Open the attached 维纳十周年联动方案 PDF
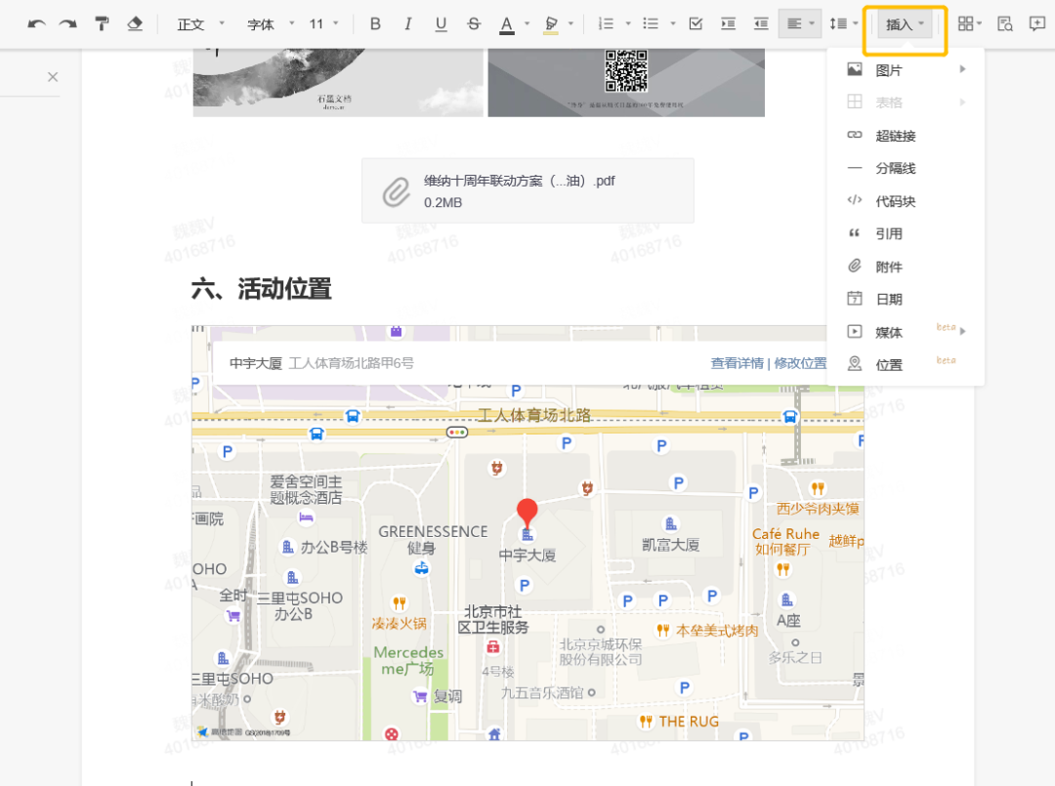 point(527,188)
